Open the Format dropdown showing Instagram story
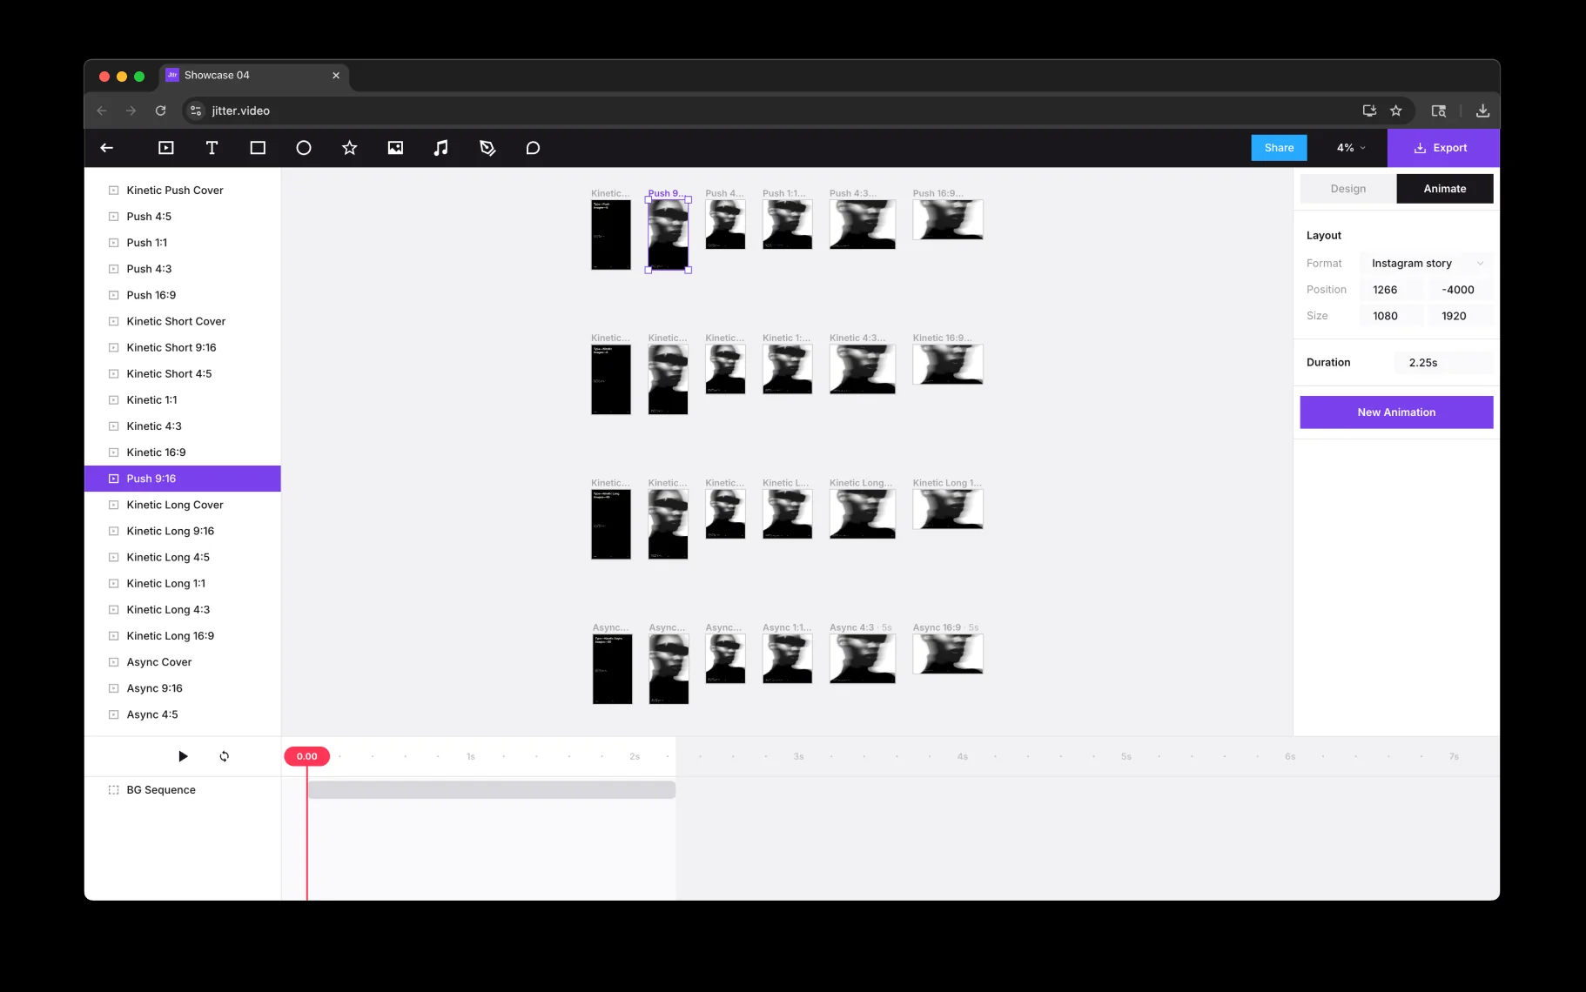 tap(1426, 264)
